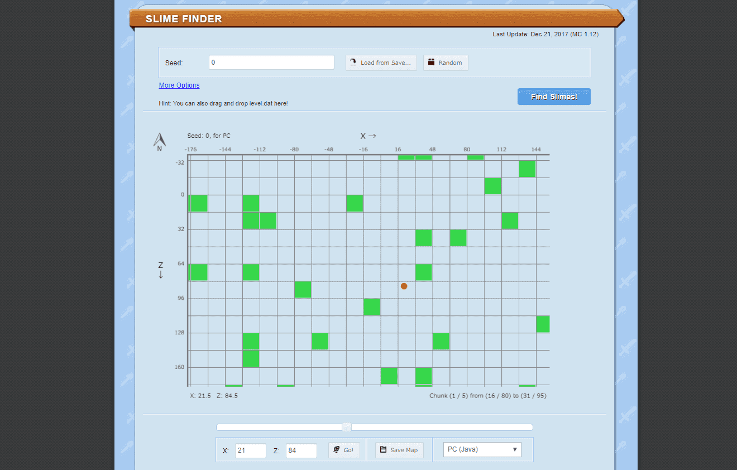Open the More Options link
The height and width of the screenshot is (470, 737).
pos(179,85)
